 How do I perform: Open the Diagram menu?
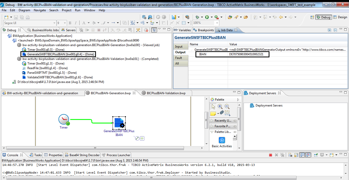tap(24, 10)
